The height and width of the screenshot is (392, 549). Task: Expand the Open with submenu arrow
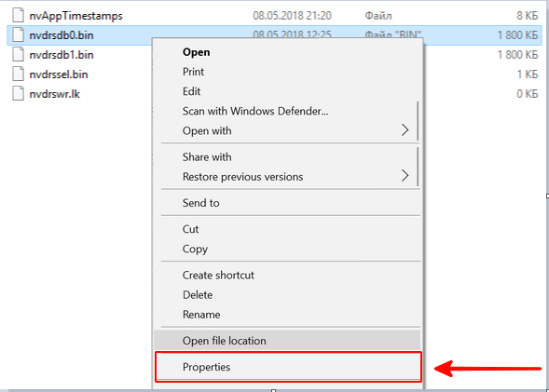coord(405,130)
